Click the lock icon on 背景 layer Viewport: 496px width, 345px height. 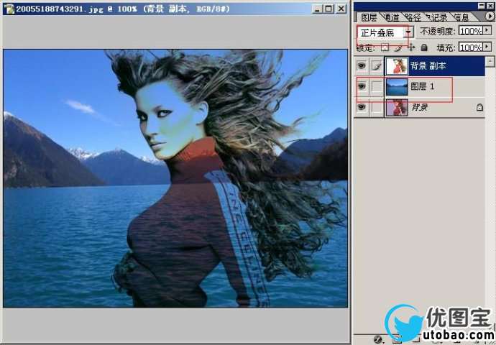pyautogui.click(x=479, y=108)
